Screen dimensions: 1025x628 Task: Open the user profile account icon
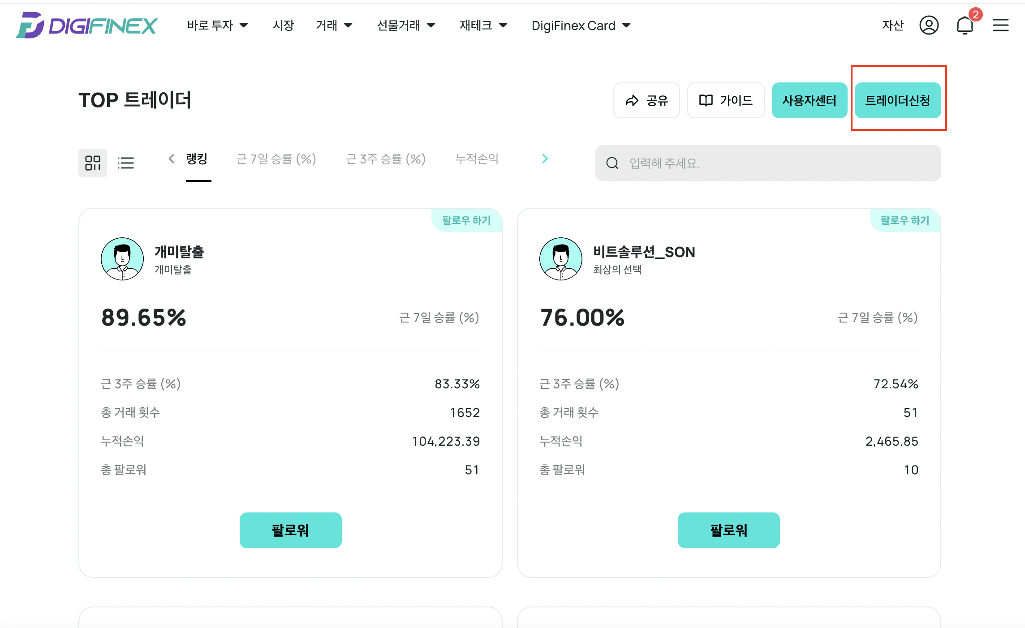click(929, 25)
